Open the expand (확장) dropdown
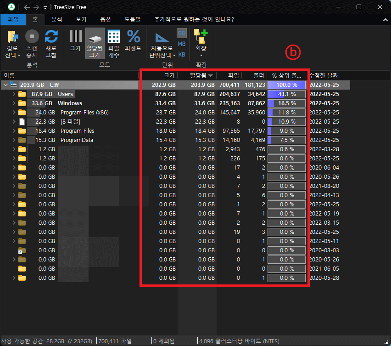This screenshot has height=346, width=391. (x=201, y=44)
